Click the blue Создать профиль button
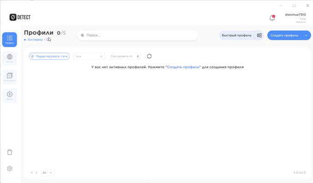313x183 pixels. tap(284, 36)
